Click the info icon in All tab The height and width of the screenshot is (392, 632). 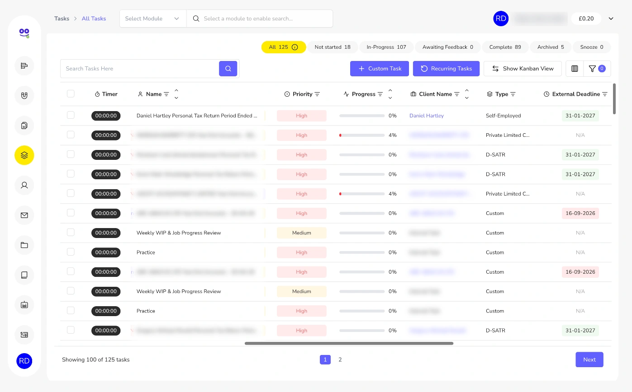tap(295, 47)
